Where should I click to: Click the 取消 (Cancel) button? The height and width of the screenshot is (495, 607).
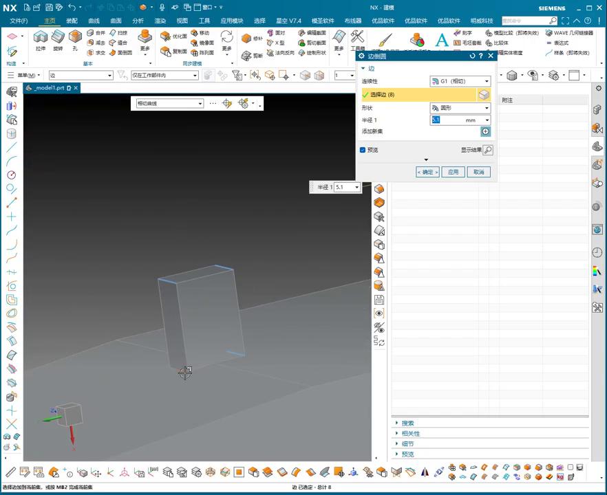coord(478,172)
